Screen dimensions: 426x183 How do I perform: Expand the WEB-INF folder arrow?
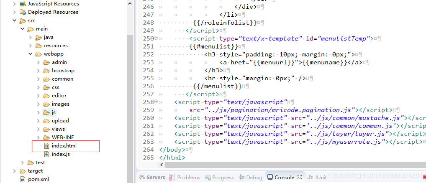(38, 137)
